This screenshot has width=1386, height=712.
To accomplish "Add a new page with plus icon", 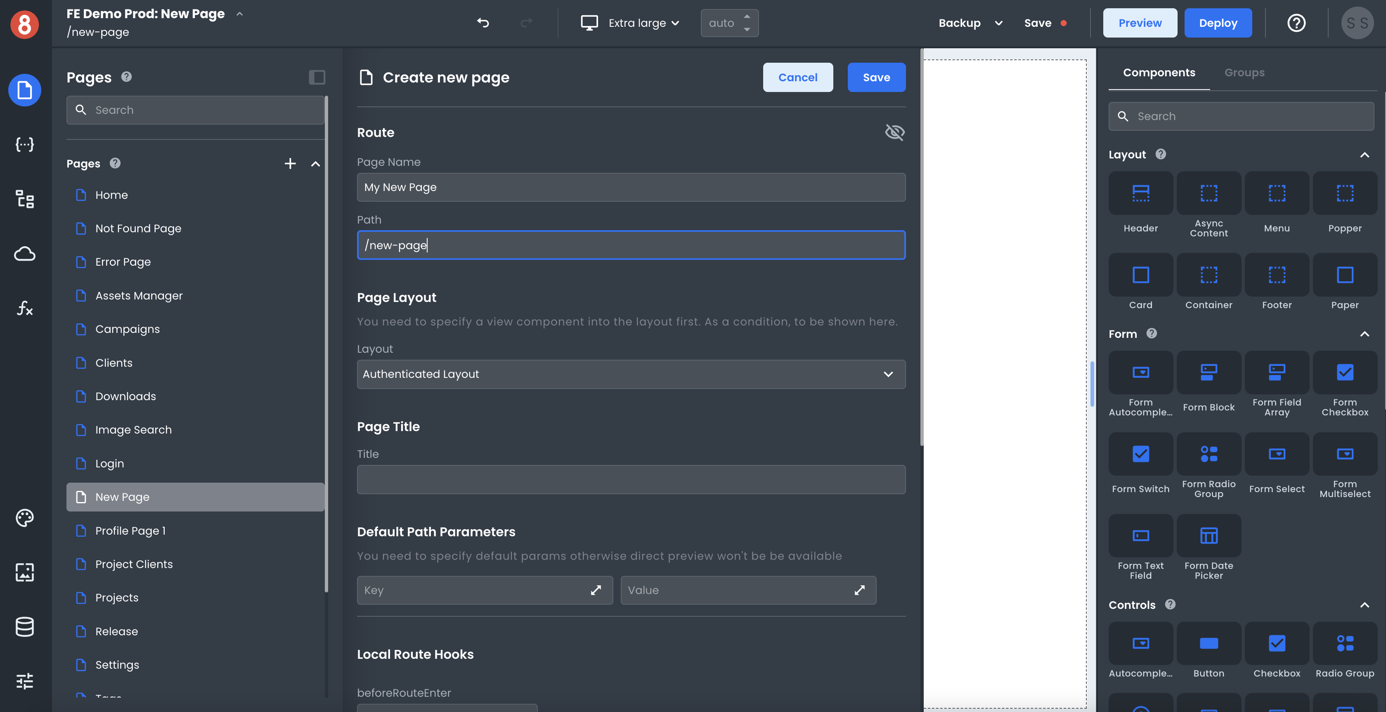I will point(290,163).
